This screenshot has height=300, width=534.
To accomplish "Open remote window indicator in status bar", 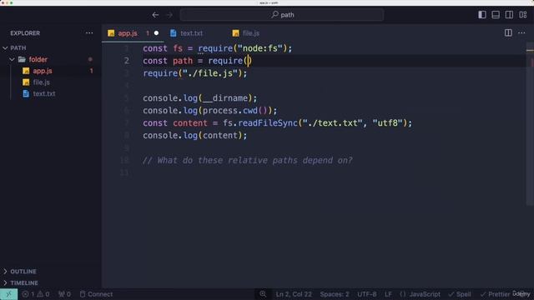I will pos(8,294).
